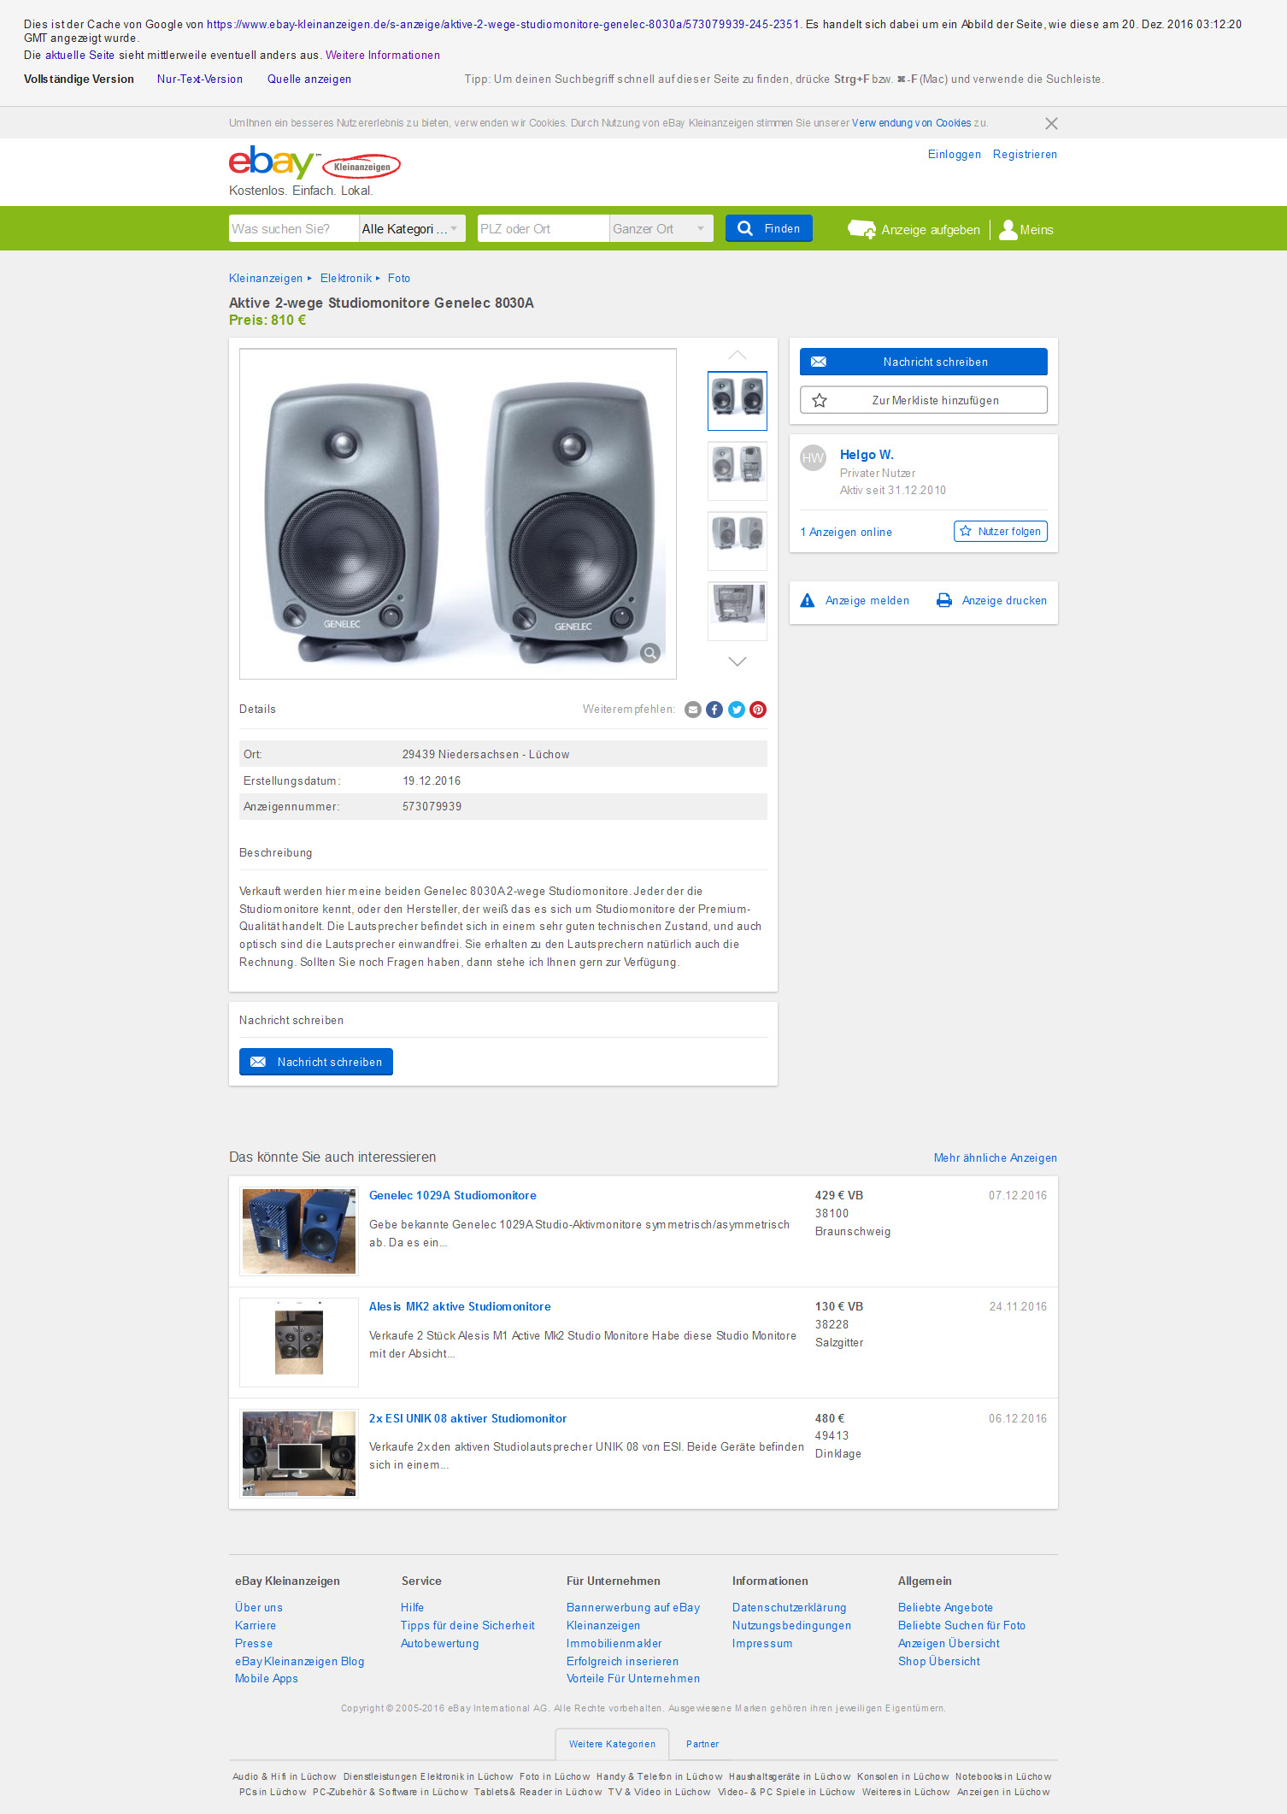This screenshot has width=1287, height=1814.
Task: Click Elektronik breadcrumb
Action: point(346,278)
